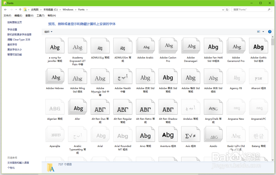Screen dimensions: 276x175
Task: Select the Angsana New font family
Action: (236, 107)
